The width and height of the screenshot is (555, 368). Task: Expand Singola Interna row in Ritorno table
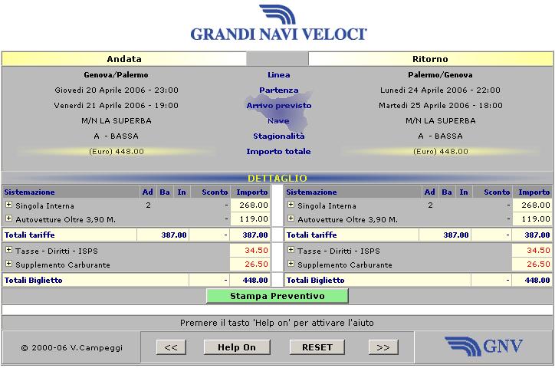291,205
